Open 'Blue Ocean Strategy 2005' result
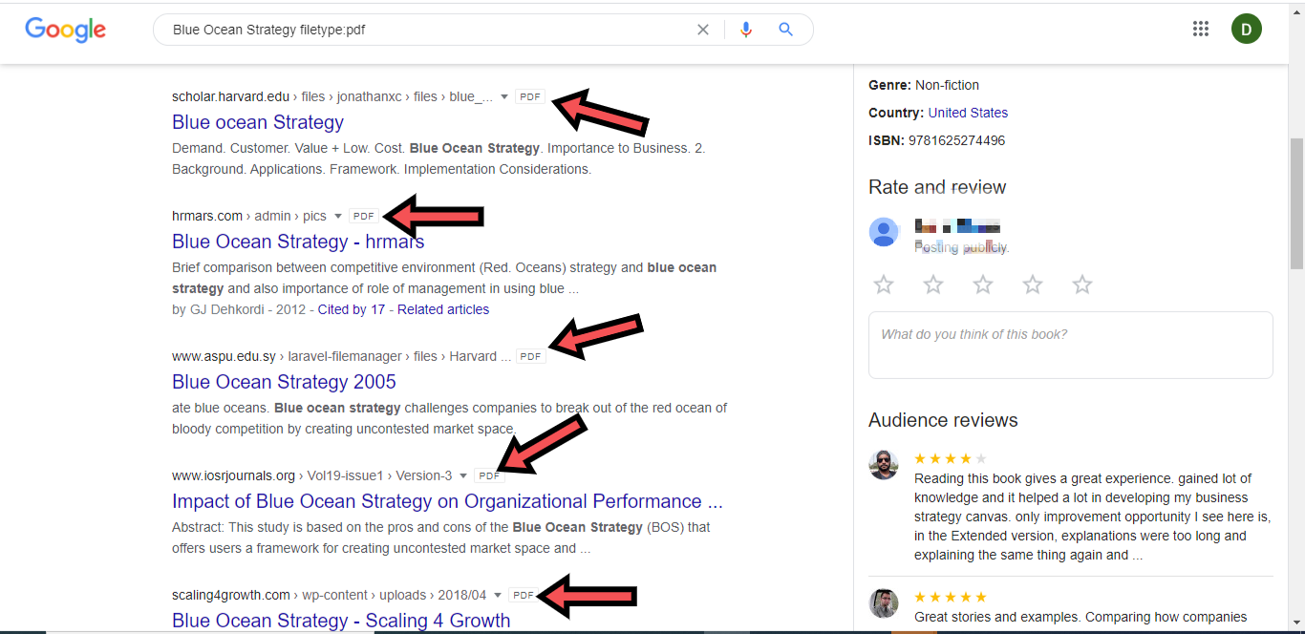 coord(284,382)
